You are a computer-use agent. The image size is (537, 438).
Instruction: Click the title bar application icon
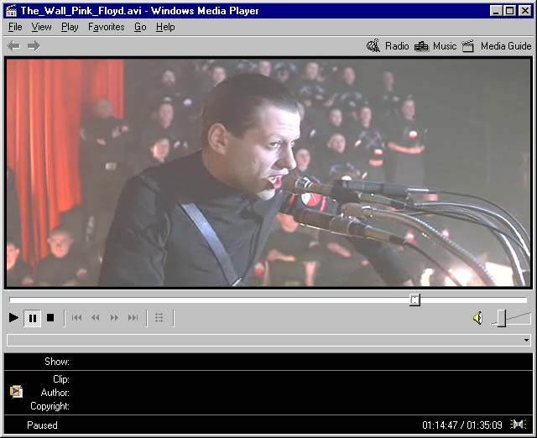pos(11,11)
